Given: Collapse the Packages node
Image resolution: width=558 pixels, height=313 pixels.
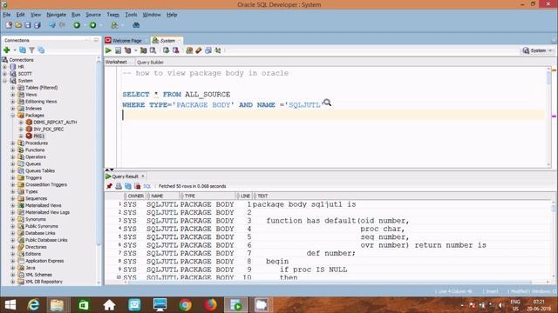Looking at the screenshot, I should click(x=13, y=116).
